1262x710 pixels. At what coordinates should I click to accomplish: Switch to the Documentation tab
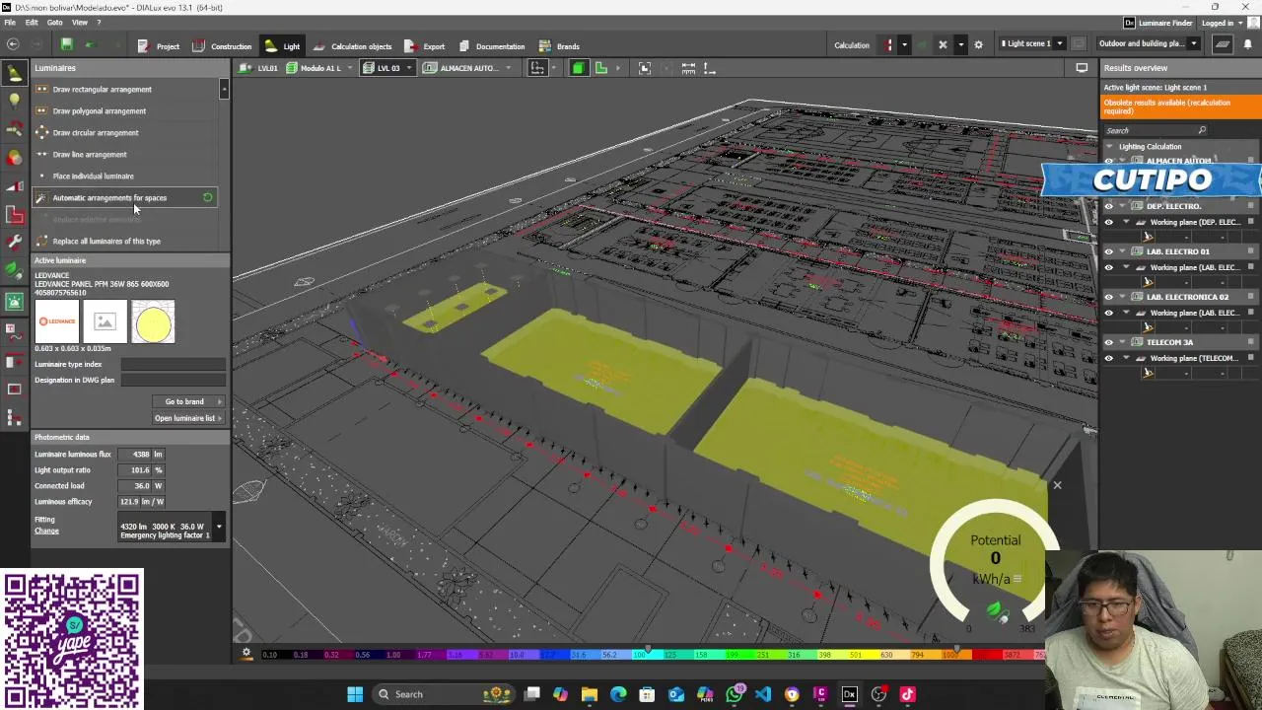coord(491,46)
